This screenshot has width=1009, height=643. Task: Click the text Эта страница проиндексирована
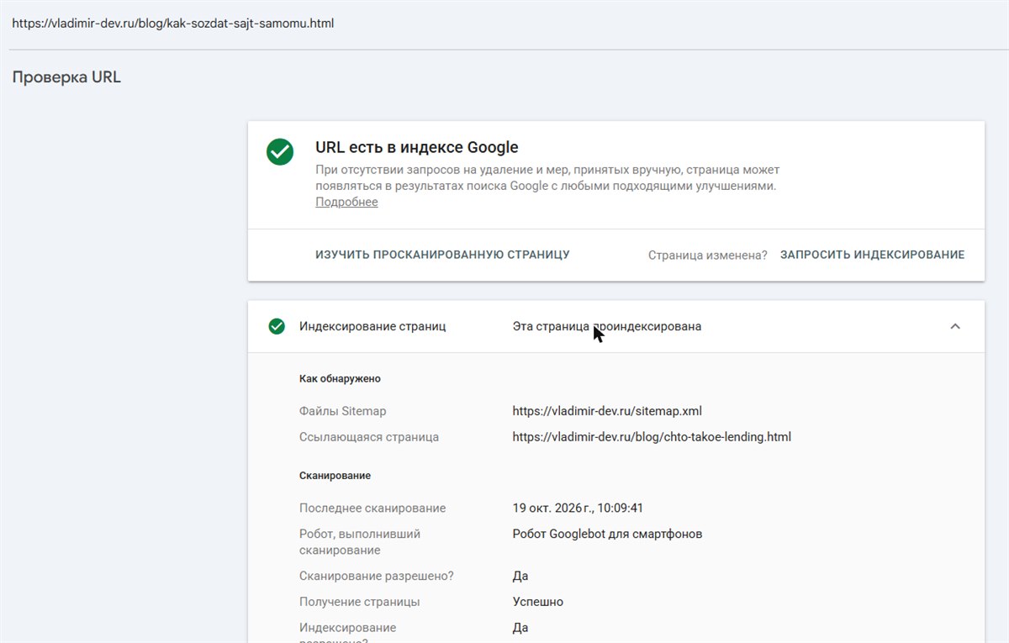coord(607,326)
